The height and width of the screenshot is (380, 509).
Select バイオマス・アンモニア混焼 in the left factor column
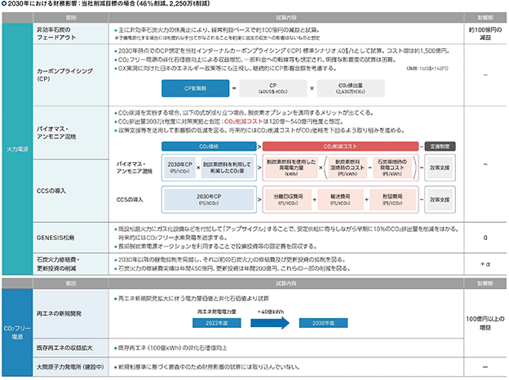pos(71,133)
